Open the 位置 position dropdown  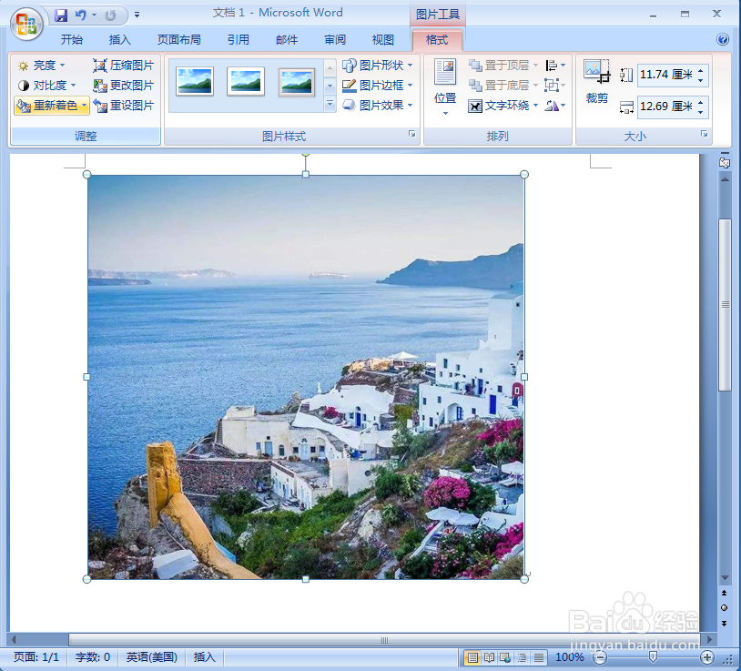coord(445,87)
